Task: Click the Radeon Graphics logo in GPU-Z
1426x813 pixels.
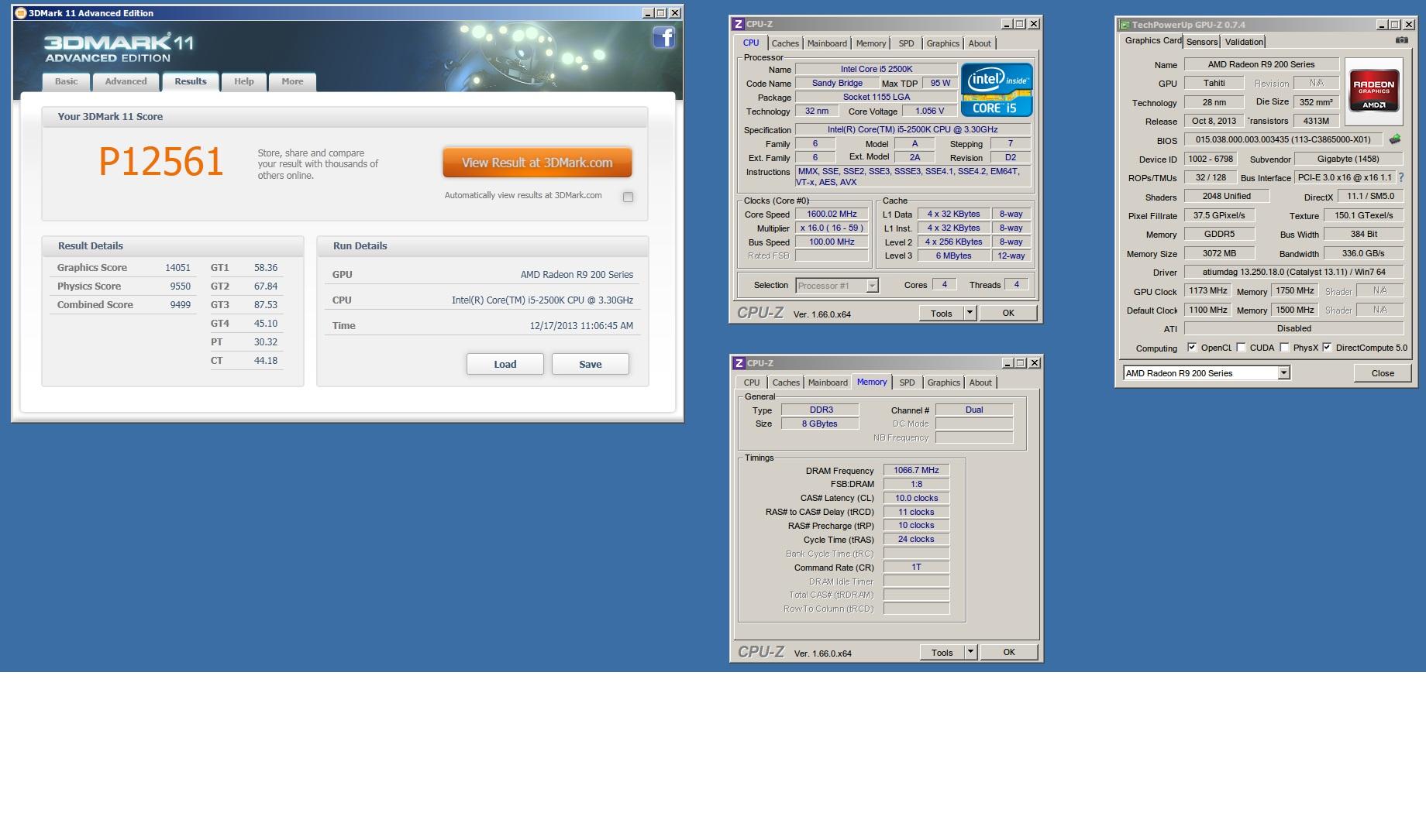Action: pos(1373,91)
